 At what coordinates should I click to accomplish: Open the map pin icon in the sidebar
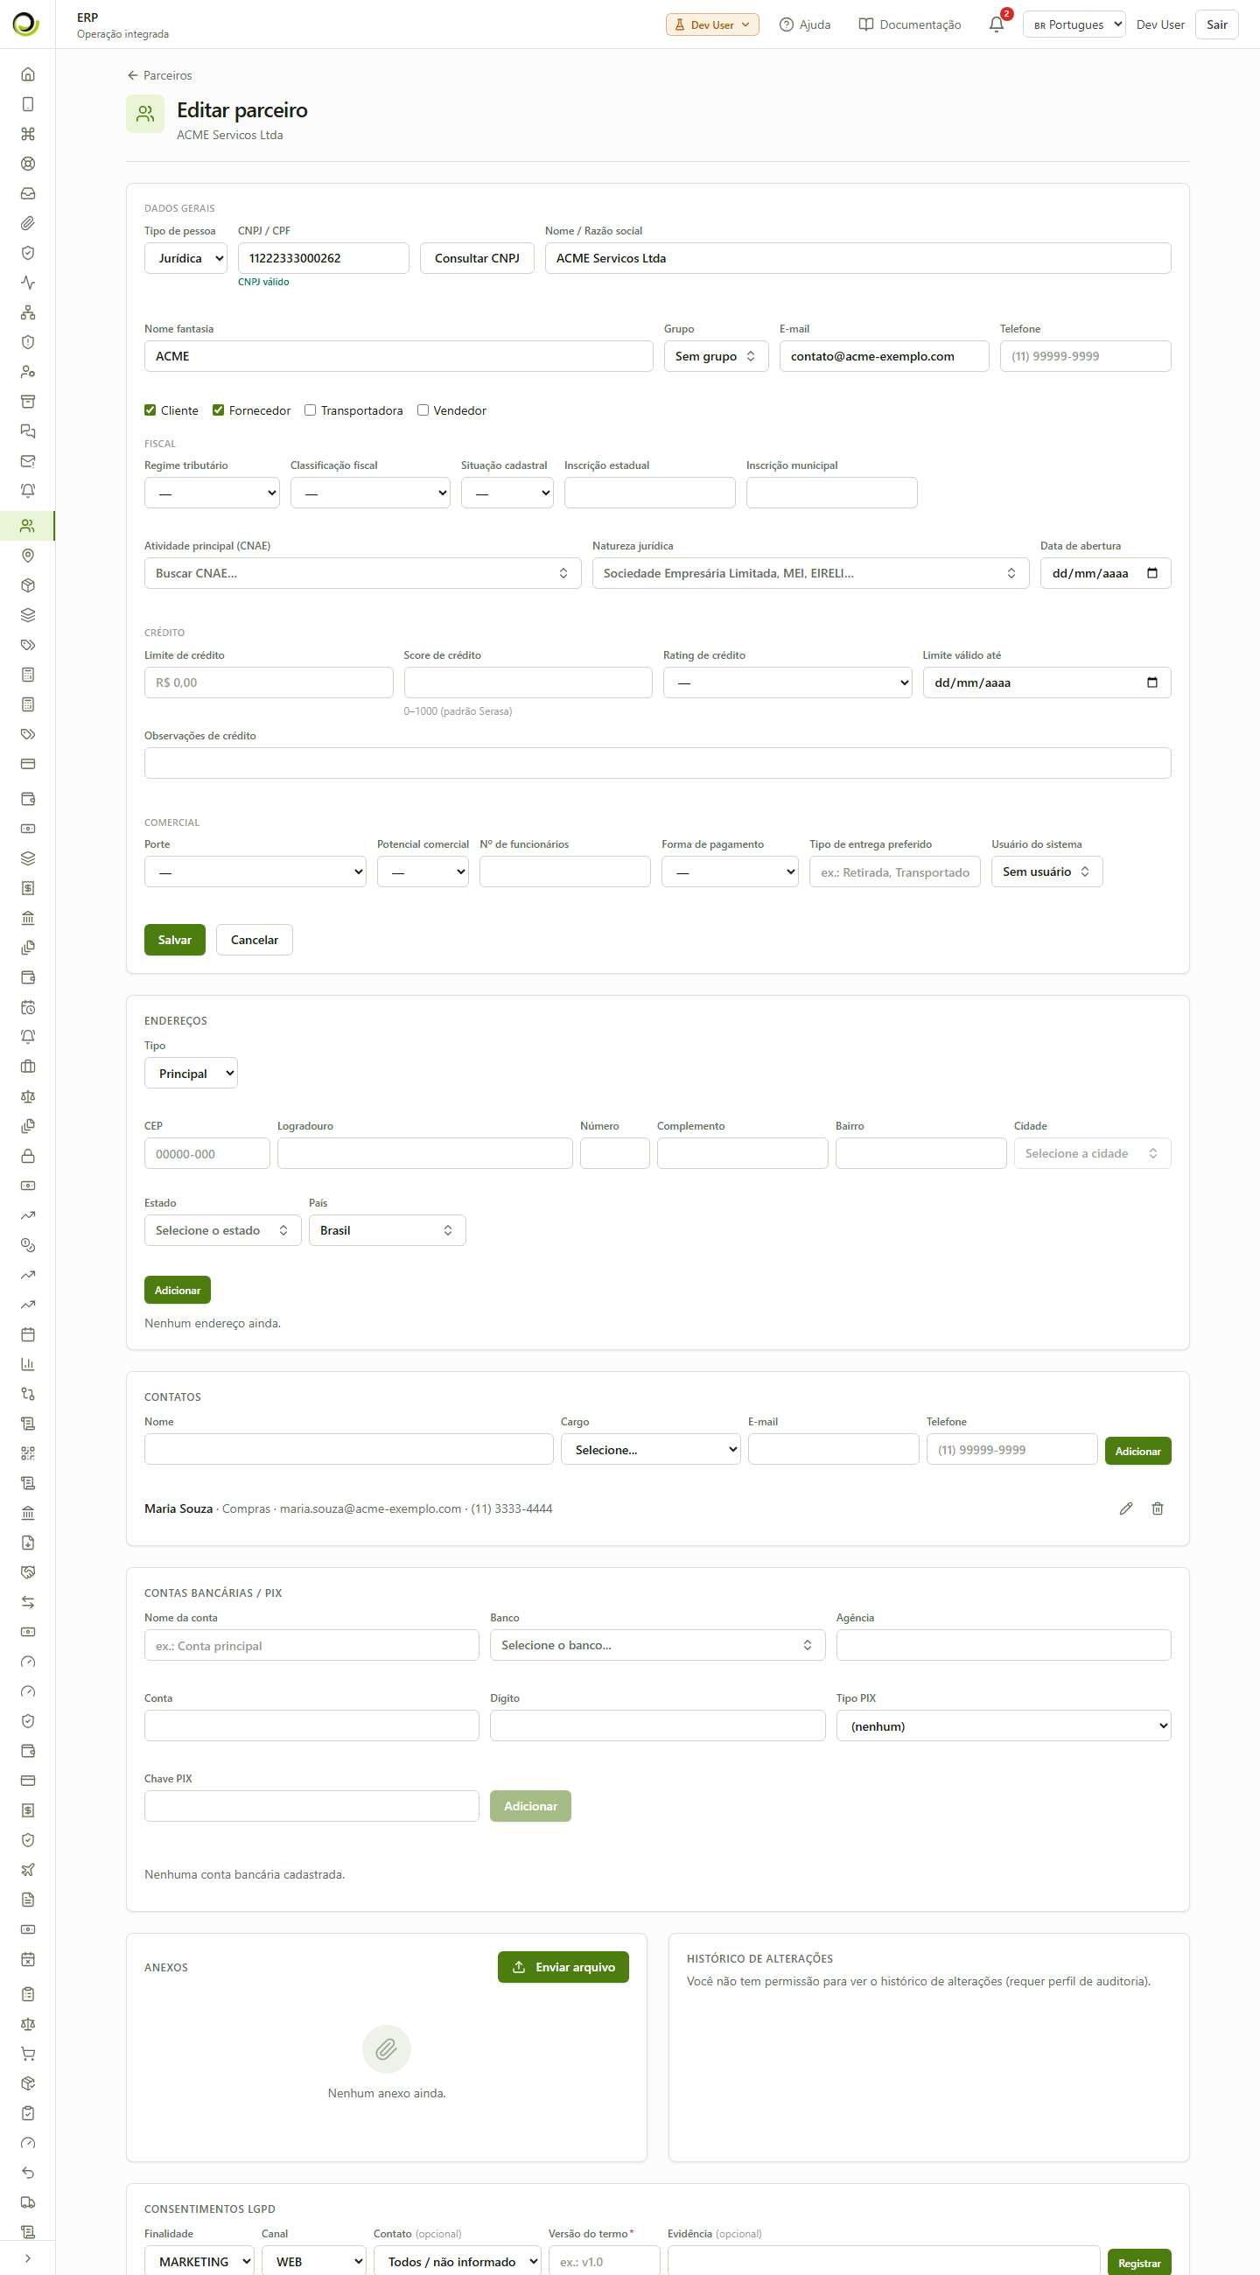tap(28, 556)
